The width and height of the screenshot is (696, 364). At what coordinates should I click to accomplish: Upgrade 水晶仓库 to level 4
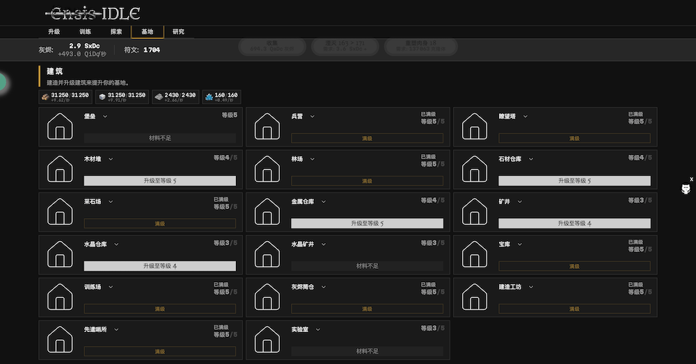(x=159, y=266)
